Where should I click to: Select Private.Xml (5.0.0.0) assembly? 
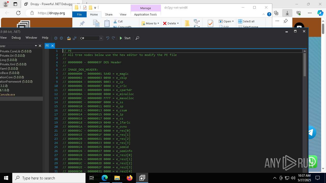(13, 64)
